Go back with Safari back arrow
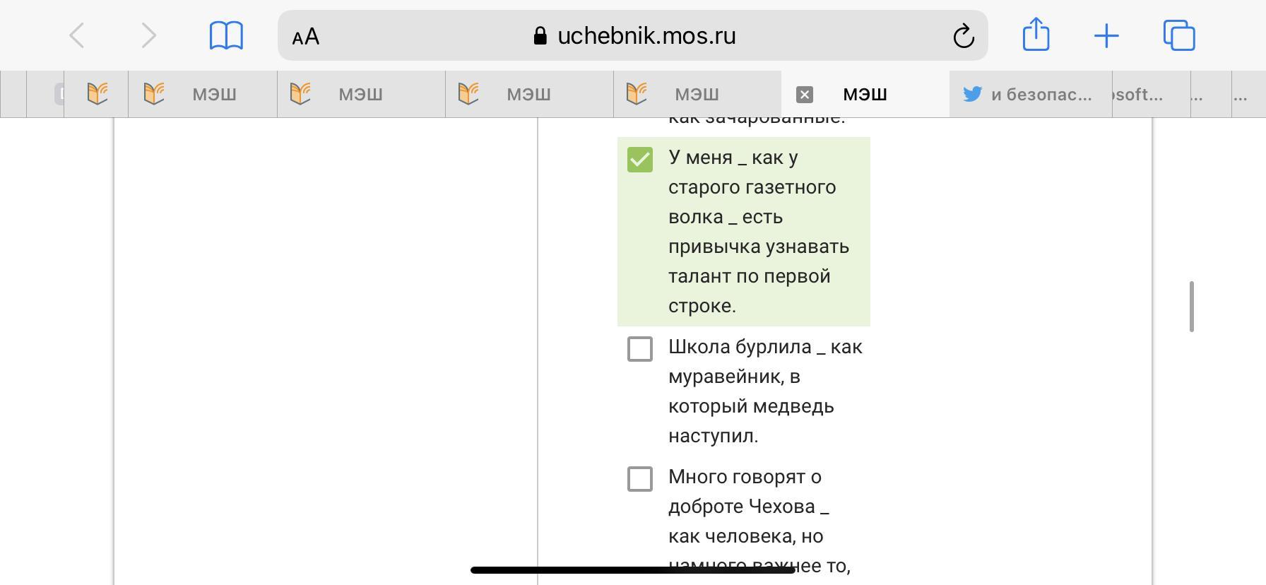The height and width of the screenshot is (585, 1266). (77, 35)
